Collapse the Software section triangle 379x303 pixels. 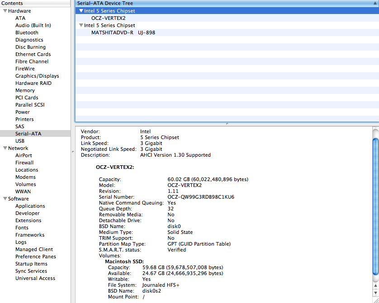(5, 199)
